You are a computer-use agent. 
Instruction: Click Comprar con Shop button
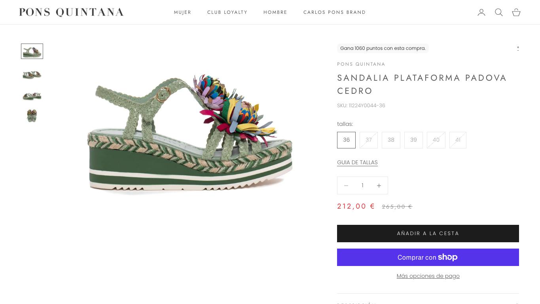(428, 257)
